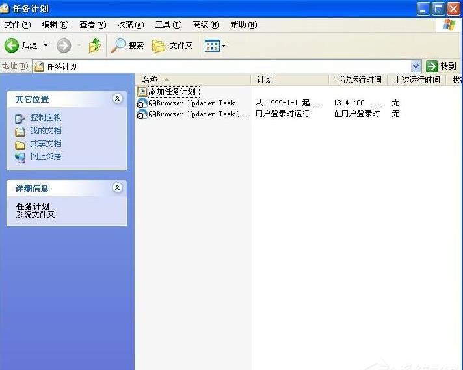The image size is (463, 370).
Task: Click the Back arrow toolbar icon
Action: click(x=12, y=46)
